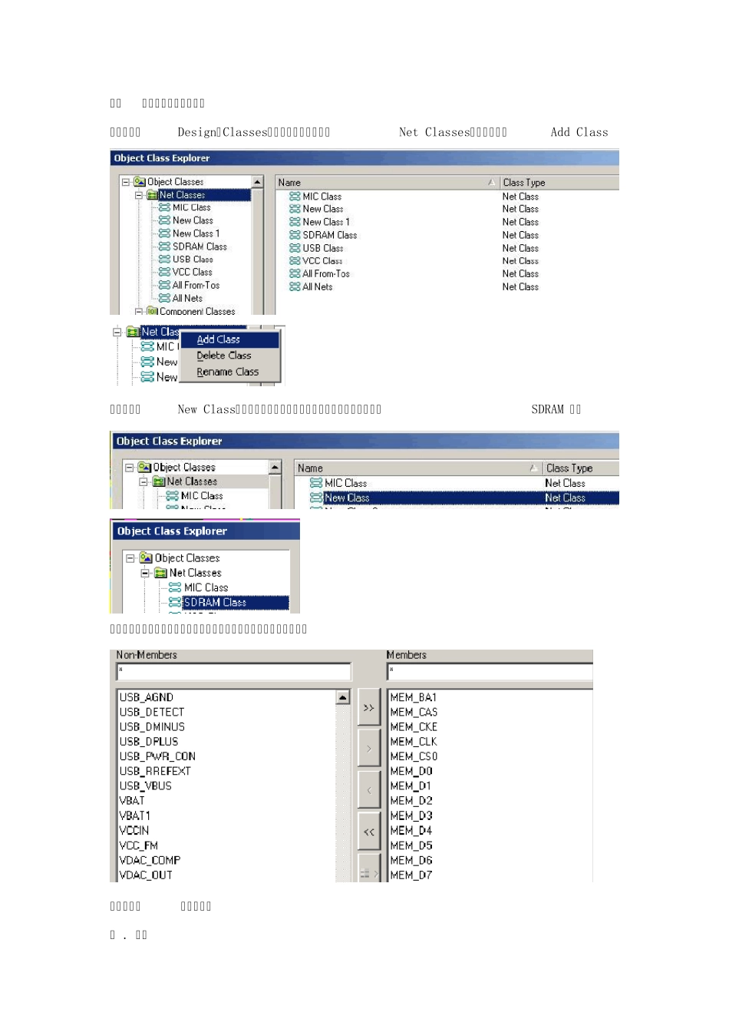Click the VCC Class icon in first tree

click(x=164, y=272)
